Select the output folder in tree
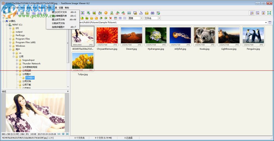 coord(19,32)
